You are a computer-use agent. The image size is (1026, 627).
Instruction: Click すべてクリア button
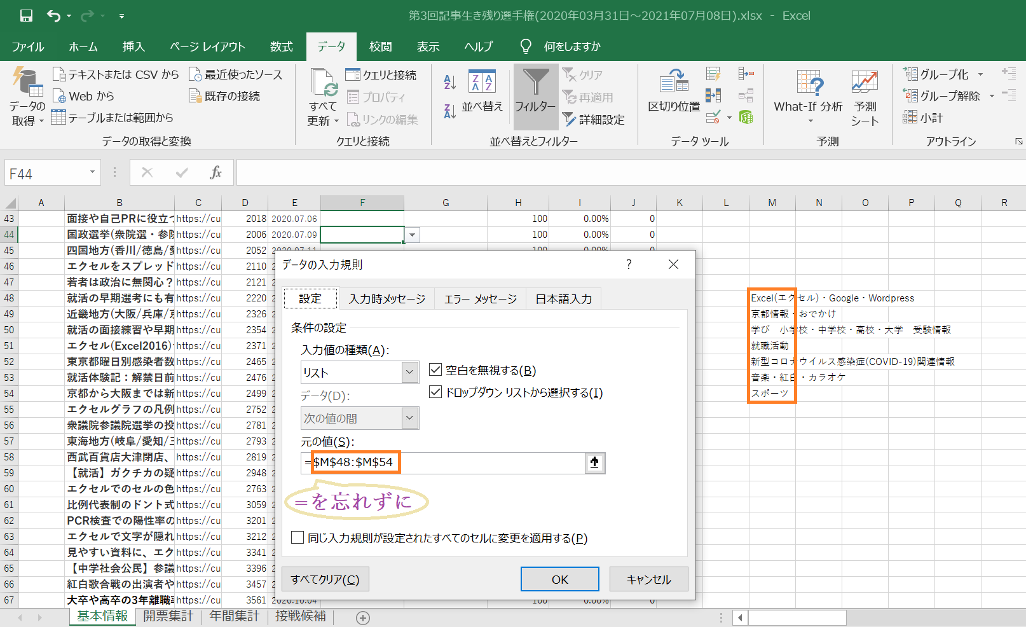coord(325,579)
